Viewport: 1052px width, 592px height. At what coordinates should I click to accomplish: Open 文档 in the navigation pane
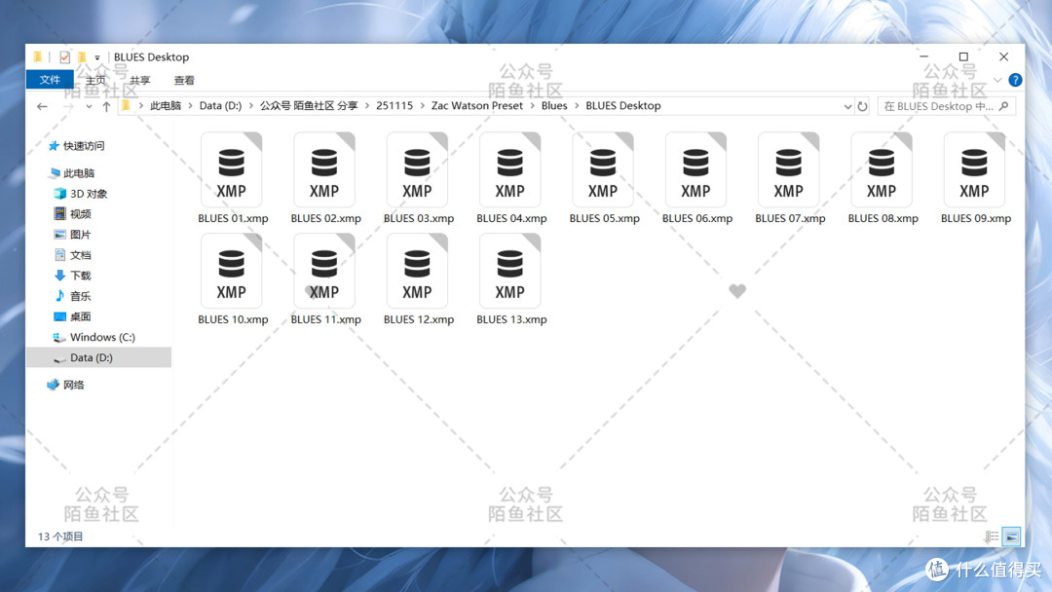(x=80, y=255)
